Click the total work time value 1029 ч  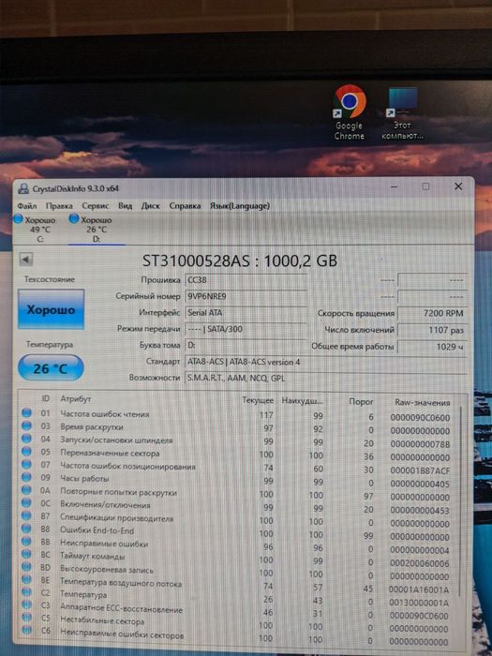tap(432, 347)
